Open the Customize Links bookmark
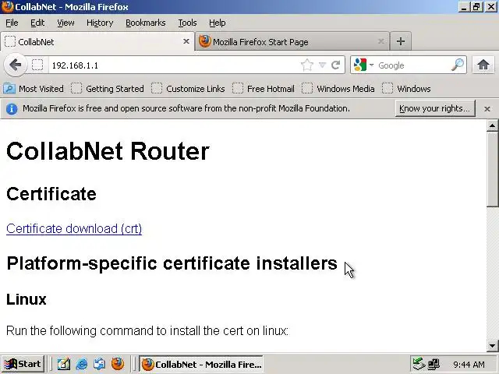This screenshot has width=499, height=374. coord(188,89)
